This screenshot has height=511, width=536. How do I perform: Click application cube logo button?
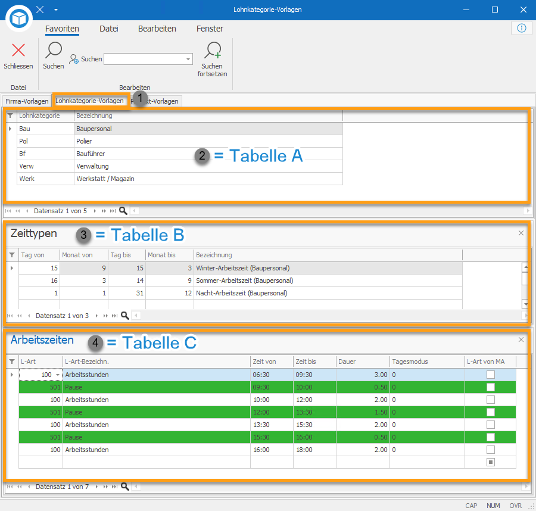click(19, 18)
